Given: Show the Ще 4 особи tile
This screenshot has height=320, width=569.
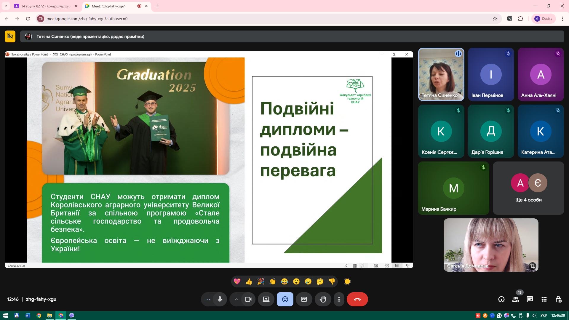Looking at the screenshot, I should coord(528,188).
